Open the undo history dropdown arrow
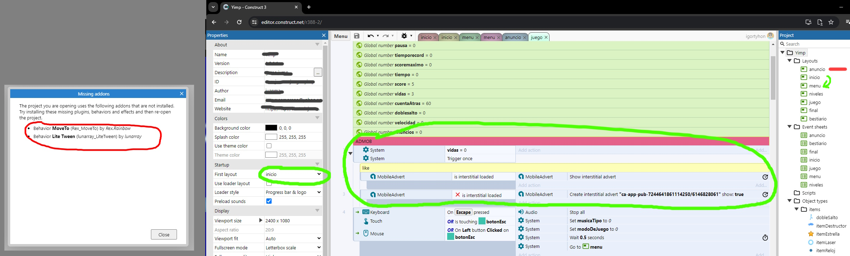This screenshot has height=256, width=850. pos(378,36)
